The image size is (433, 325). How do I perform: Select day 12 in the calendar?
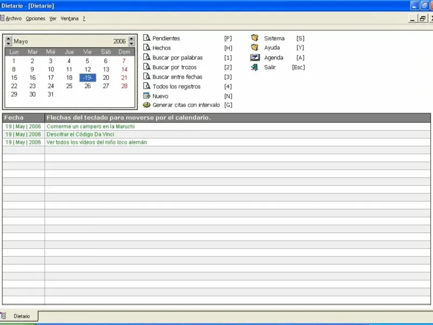(88, 69)
